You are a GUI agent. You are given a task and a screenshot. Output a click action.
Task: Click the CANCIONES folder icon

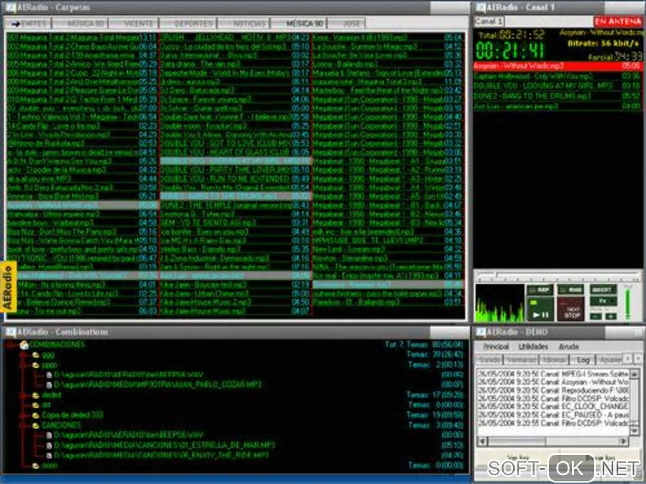[x=36, y=425]
